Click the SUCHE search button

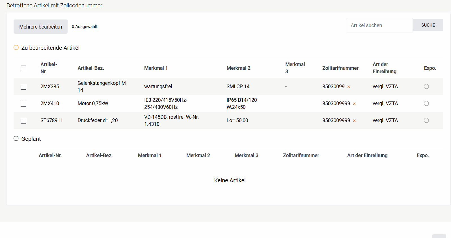tap(428, 25)
